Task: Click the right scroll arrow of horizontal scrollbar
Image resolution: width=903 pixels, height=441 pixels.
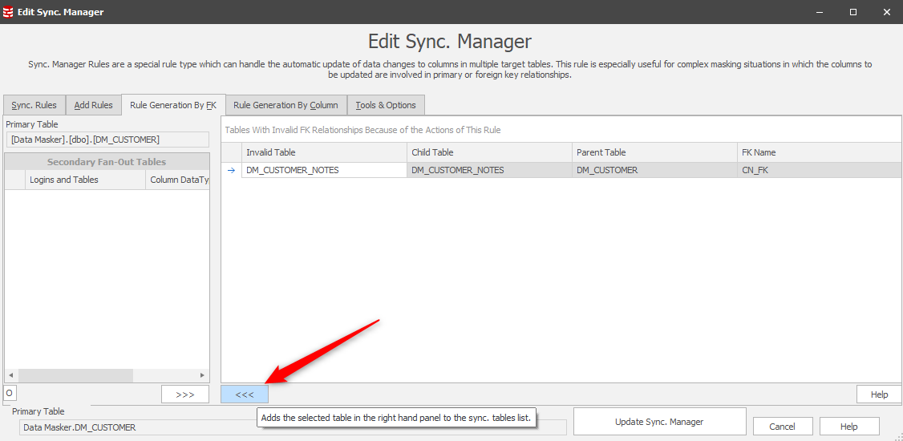Action: [203, 375]
